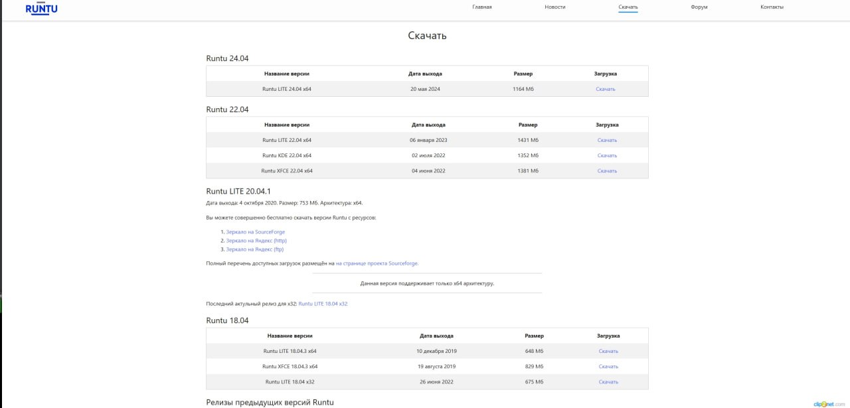
Task: Navigate to the Контакты page
Action: [772, 7]
